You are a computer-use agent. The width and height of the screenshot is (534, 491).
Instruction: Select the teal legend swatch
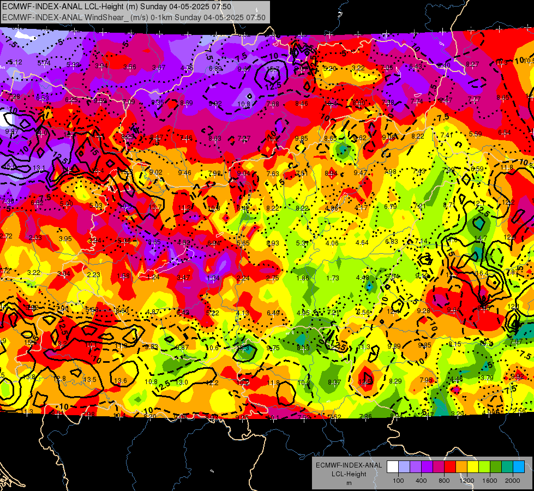point(507,467)
